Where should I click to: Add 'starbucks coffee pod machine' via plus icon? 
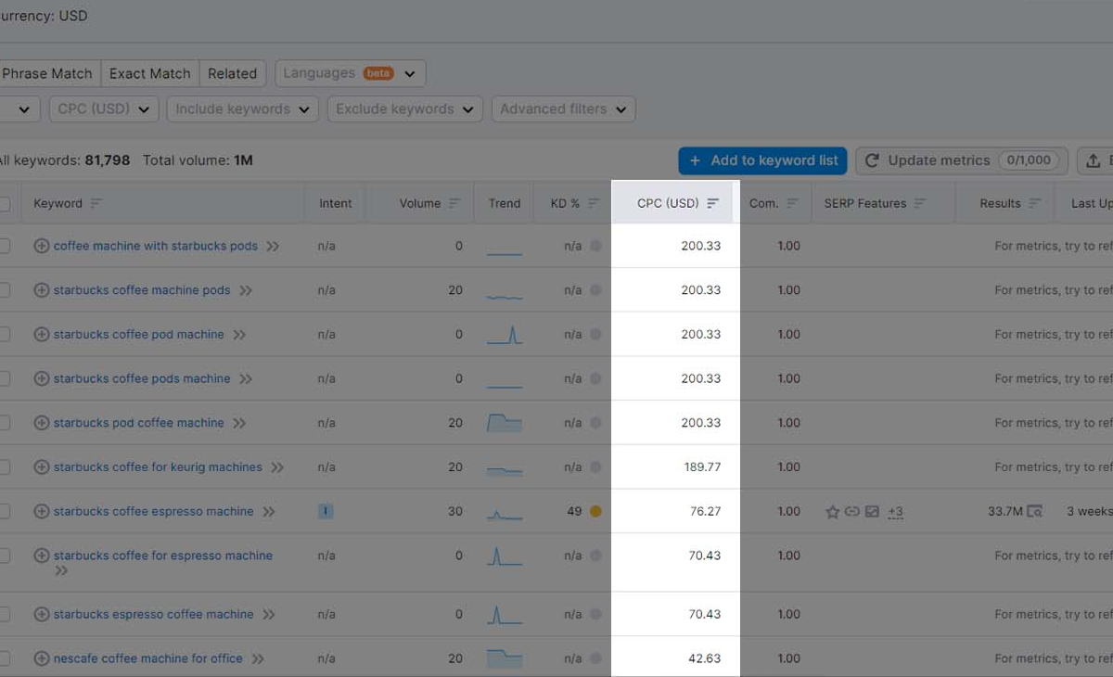[x=41, y=334]
